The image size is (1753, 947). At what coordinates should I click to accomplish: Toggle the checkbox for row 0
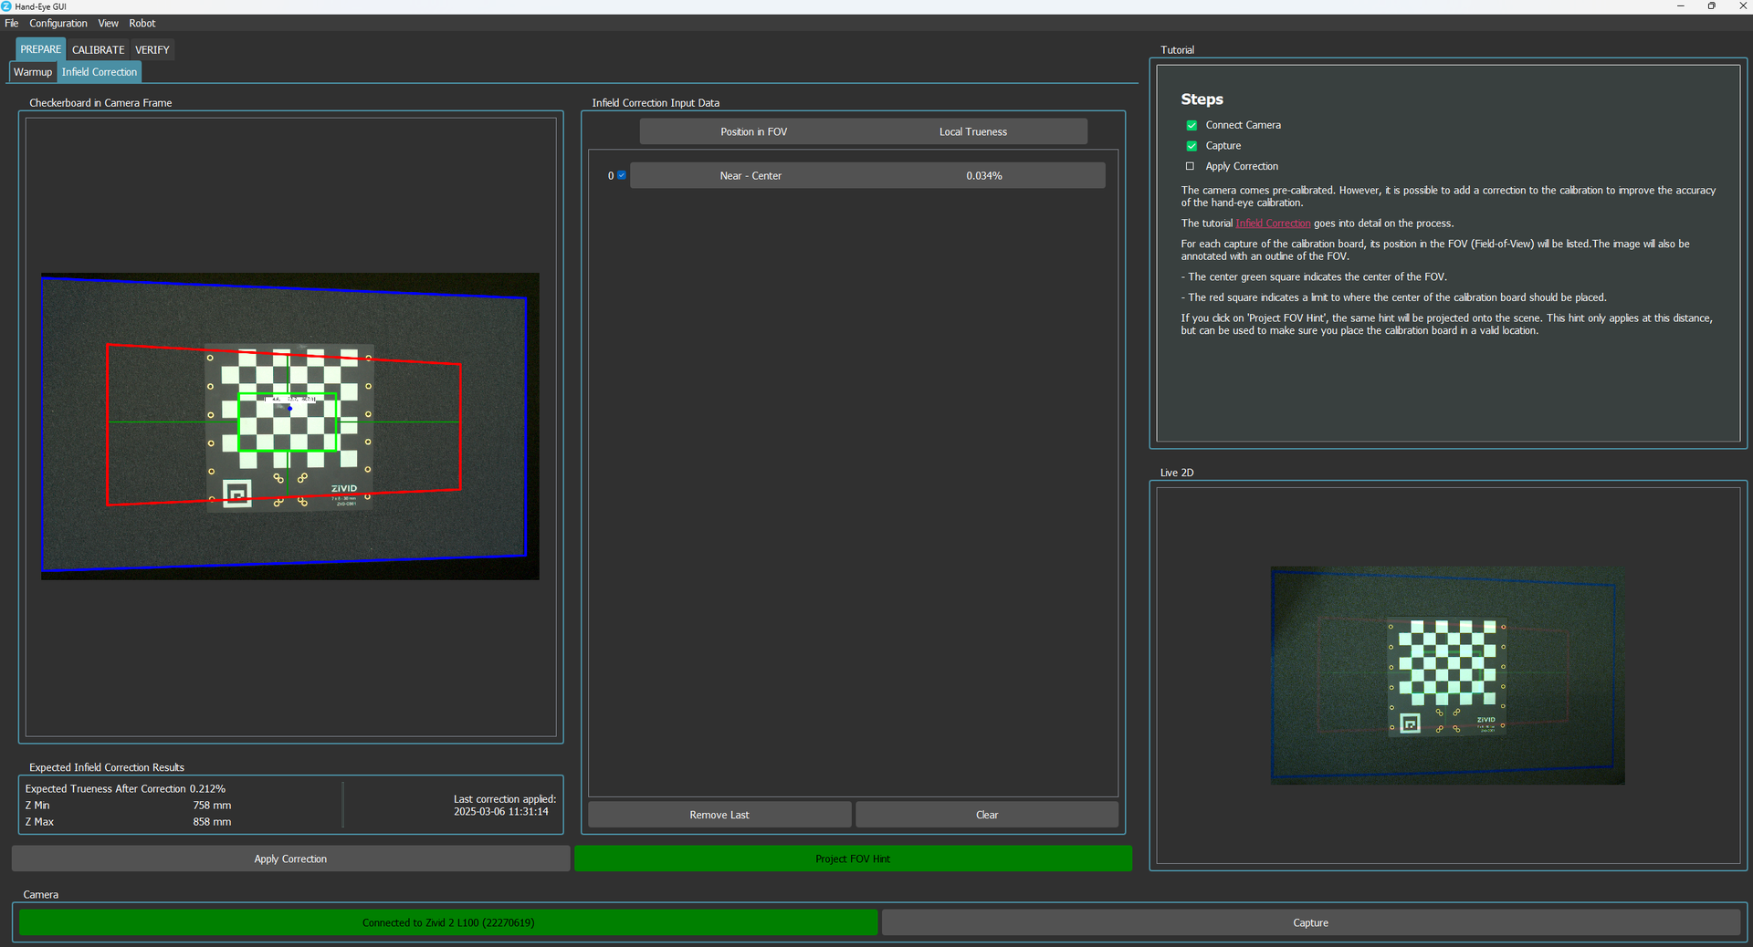pyautogui.click(x=622, y=175)
